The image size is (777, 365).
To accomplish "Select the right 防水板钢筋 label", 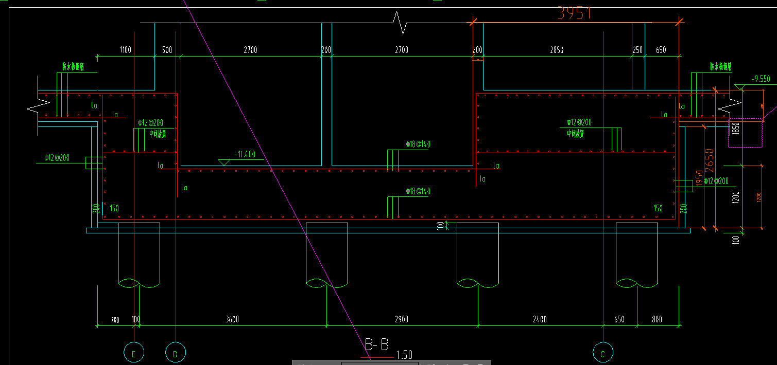I will click(721, 66).
